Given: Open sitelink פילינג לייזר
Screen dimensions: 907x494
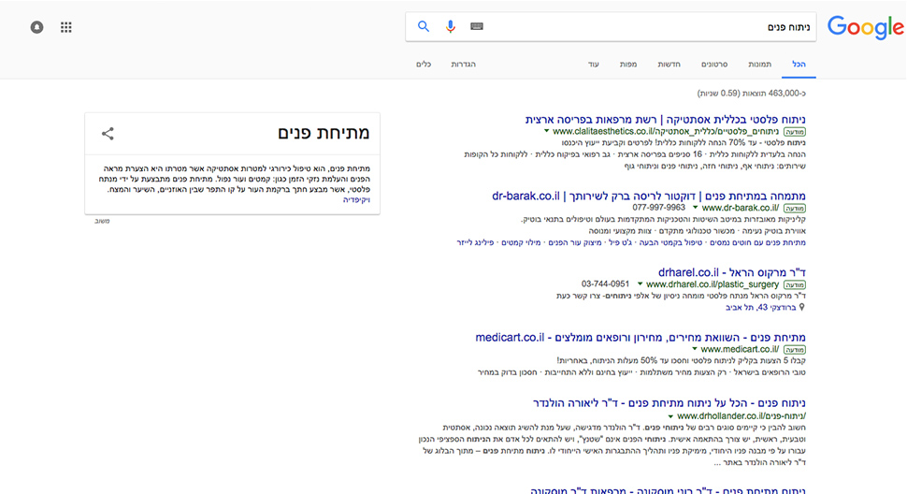Looking at the screenshot, I should [x=475, y=242].
